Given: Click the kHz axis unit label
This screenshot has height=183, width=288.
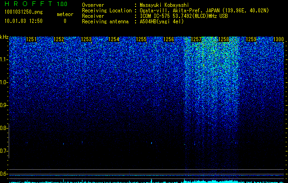Looking at the screenshot, I should click(x=4, y=37).
